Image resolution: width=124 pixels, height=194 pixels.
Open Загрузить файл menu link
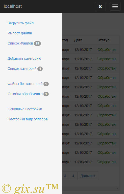tap(20, 23)
